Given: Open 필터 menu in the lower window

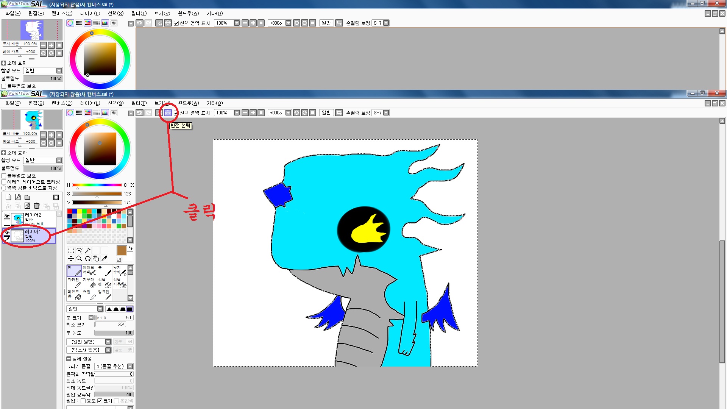Looking at the screenshot, I should click(139, 103).
